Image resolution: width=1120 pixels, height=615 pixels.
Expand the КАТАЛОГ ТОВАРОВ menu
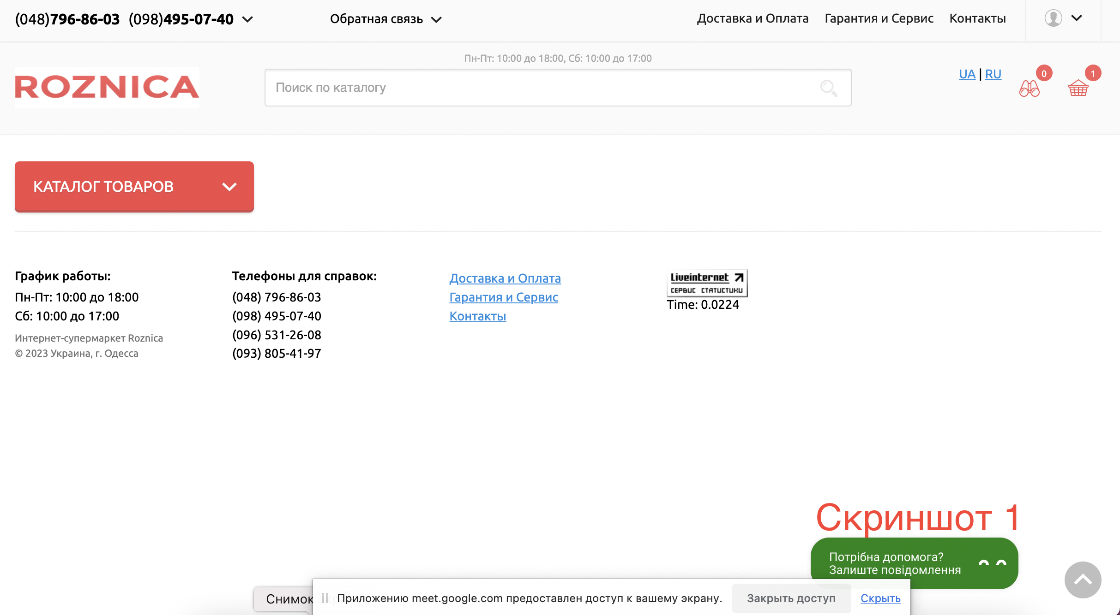click(x=134, y=187)
